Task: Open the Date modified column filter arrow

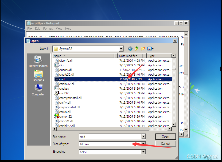Action: pyautogui.click(x=144, y=56)
